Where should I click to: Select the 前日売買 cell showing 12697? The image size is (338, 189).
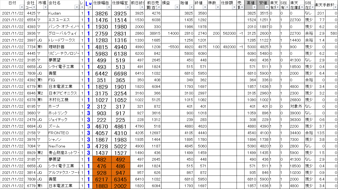point(153,133)
